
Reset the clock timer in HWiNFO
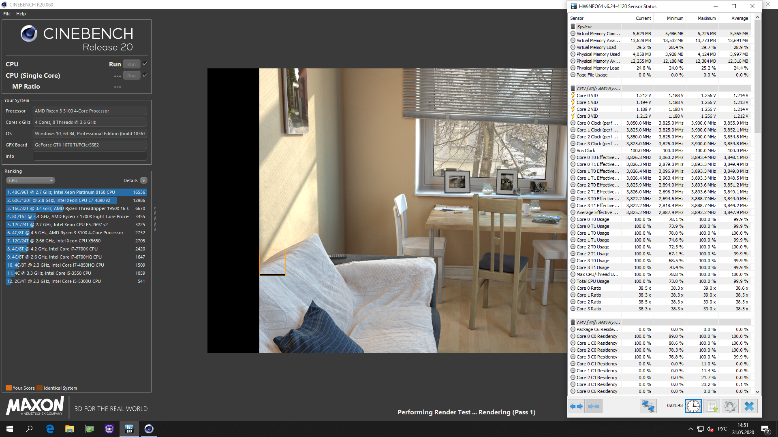tap(693, 406)
